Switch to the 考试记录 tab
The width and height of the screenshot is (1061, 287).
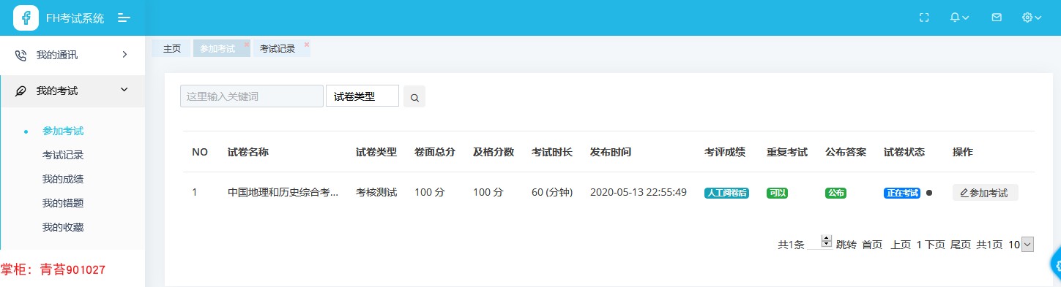pyautogui.click(x=278, y=49)
